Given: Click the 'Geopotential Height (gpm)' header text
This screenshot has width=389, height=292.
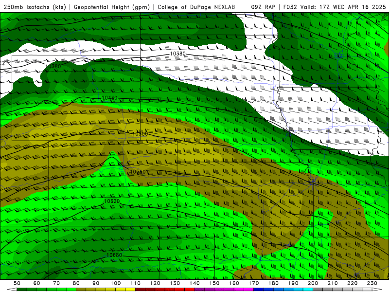Looking at the screenshot, I should coord(112,7).
